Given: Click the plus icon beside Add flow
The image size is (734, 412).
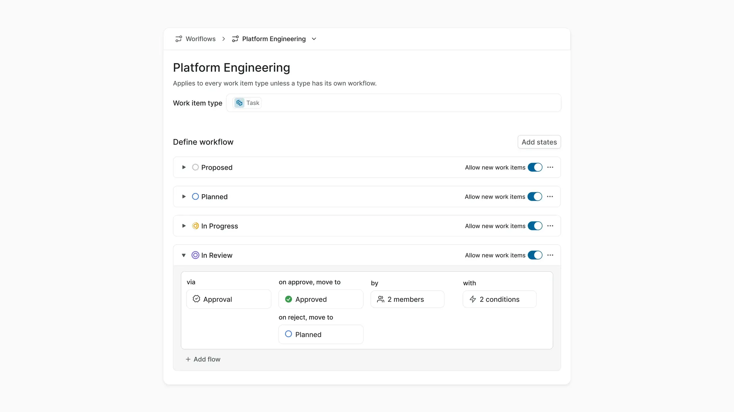Looking at the screenshot, I should pyautogui.click(x=188, y=359).
